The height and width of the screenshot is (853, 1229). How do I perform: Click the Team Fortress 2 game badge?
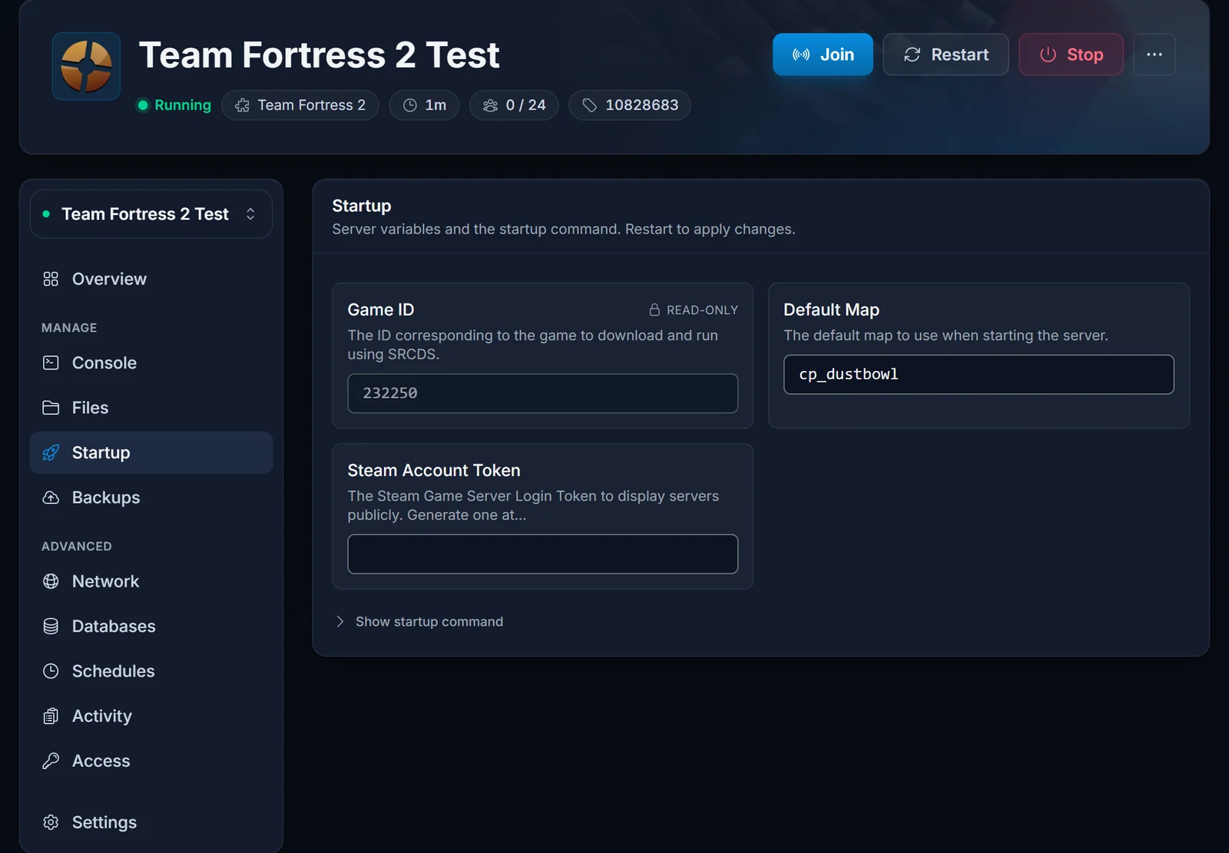click(x=300, y=105)
